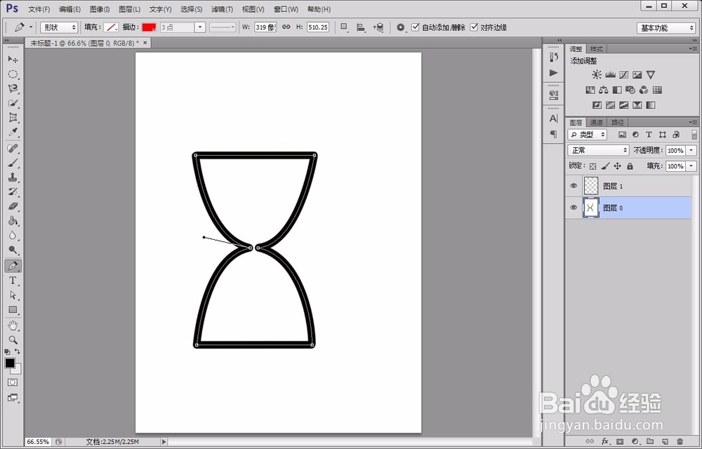Select the Hand tool
The height and width of the screenshot is (449, 702).
click(x=13, y=325)
